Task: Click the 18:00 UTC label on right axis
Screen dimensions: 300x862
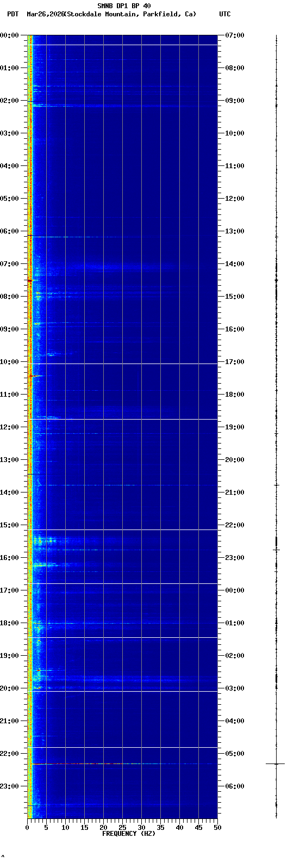Action: coord(235,394)
